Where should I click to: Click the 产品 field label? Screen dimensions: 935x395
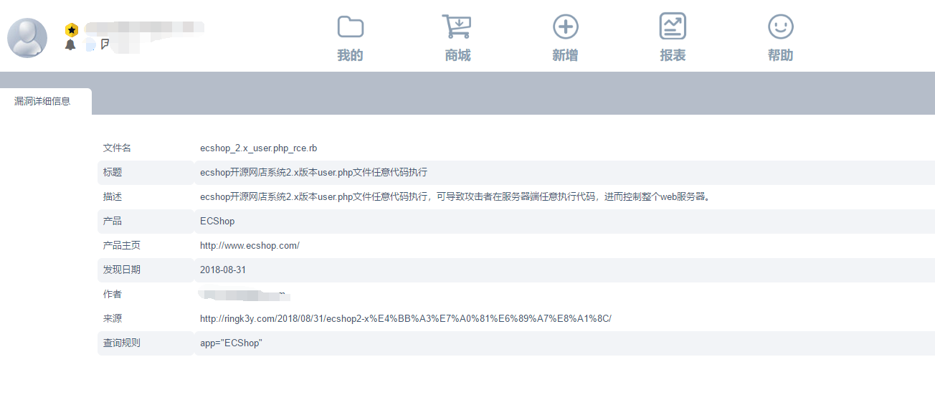113,221
